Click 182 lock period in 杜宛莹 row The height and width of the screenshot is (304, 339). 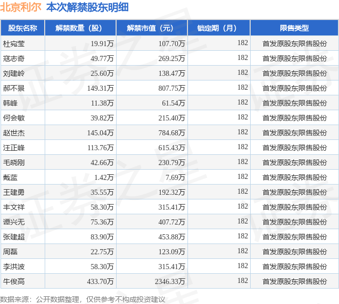pyautogui.click(x=242, y=43)
